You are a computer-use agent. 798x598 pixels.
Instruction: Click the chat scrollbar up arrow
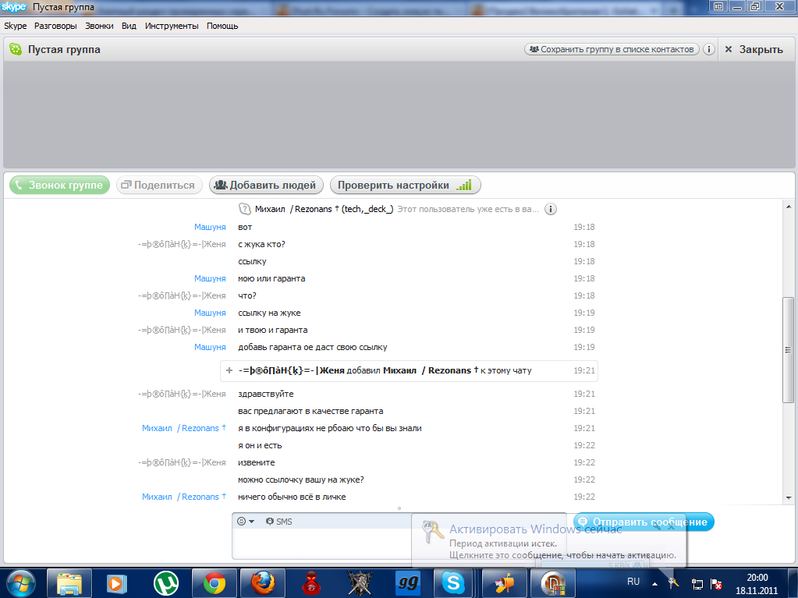(x=789, y=207)
